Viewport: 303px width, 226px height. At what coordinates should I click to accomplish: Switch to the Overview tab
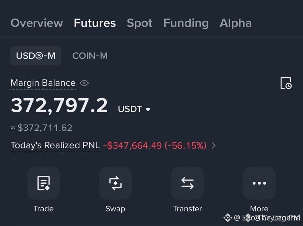pos(37,23)
